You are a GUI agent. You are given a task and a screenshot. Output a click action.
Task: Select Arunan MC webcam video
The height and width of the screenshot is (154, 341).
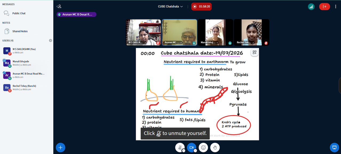(179, 32)
